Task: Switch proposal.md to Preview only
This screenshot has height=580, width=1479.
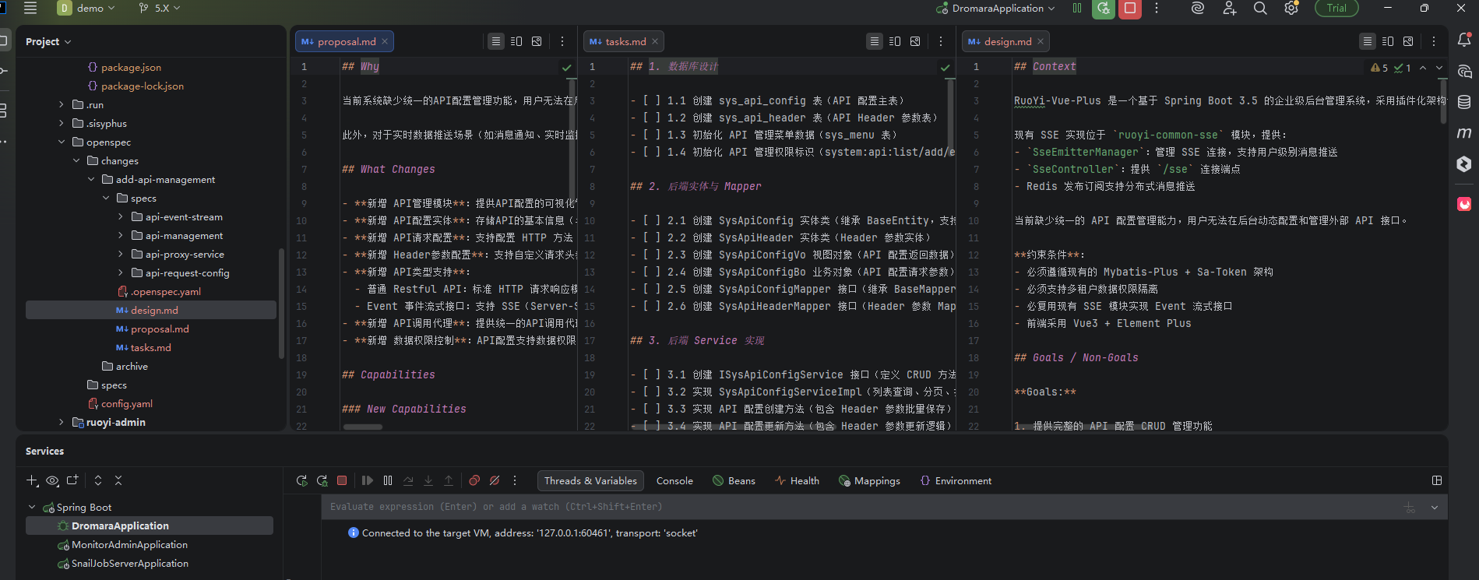Action: [x=537, y=41]
